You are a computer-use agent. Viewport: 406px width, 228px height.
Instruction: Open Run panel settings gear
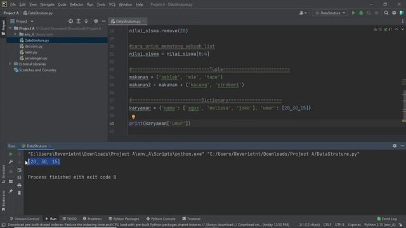[395, 146]
